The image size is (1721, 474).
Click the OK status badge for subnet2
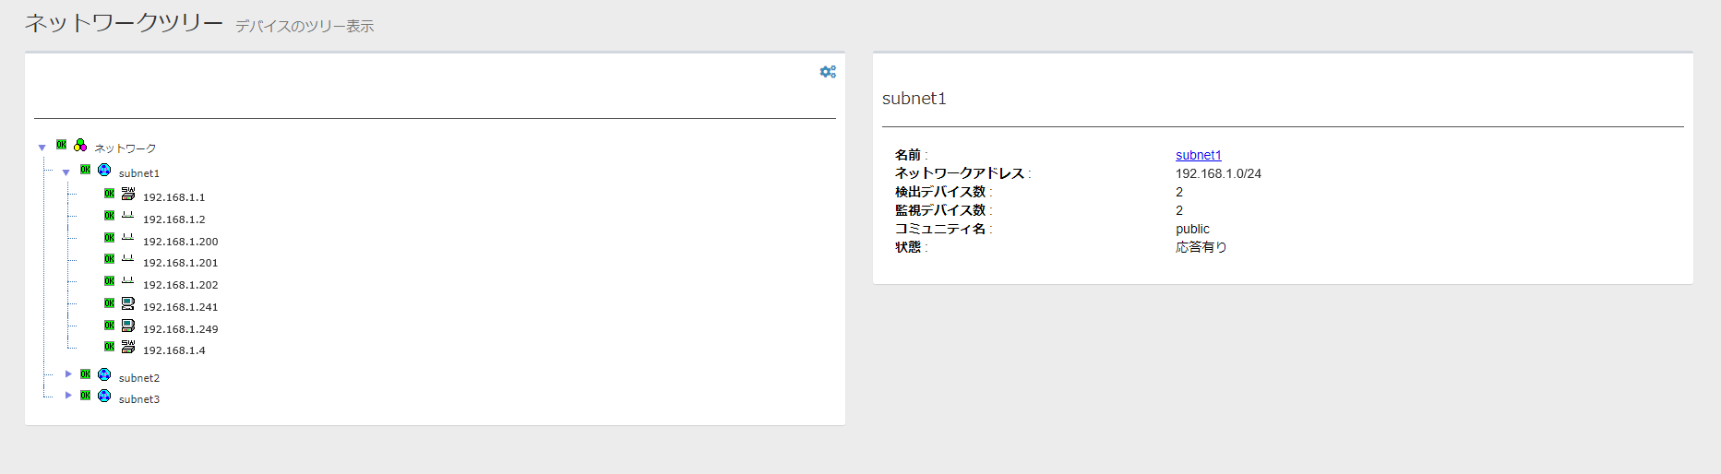(x=85, y=374)
